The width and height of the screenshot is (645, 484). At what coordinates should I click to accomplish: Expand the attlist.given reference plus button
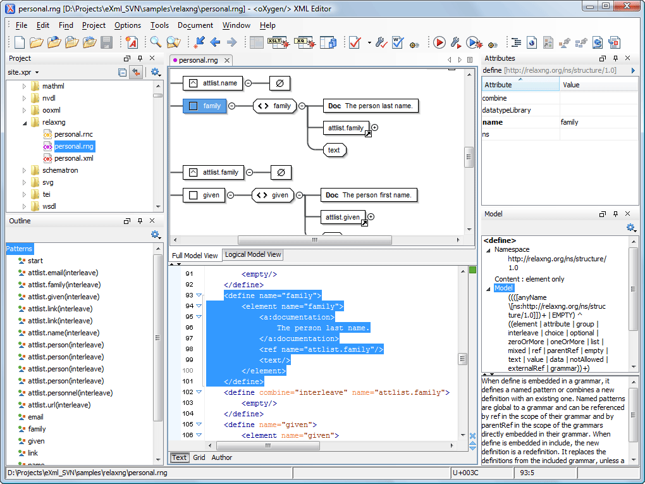coord(371,217)
